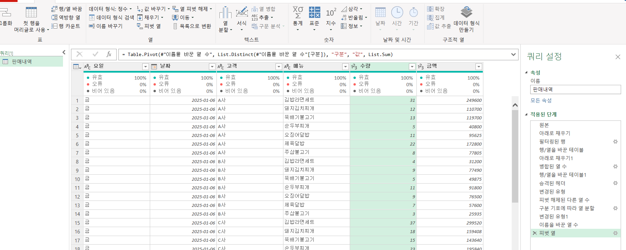The image size is (626, 250).
Task: Open 정보 information dropdown
Action: tap(352, 26)
